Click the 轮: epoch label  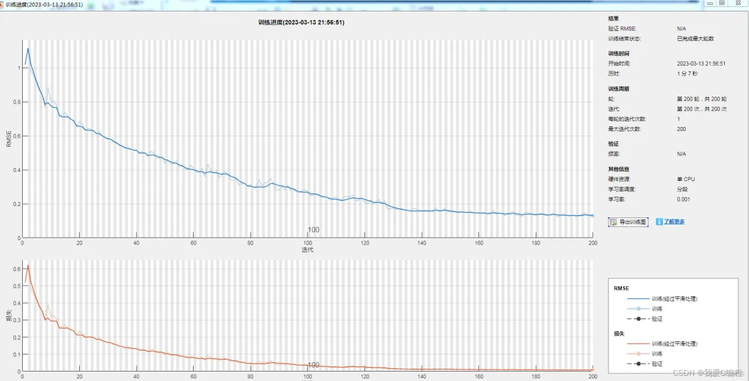(x=612, y=99)
